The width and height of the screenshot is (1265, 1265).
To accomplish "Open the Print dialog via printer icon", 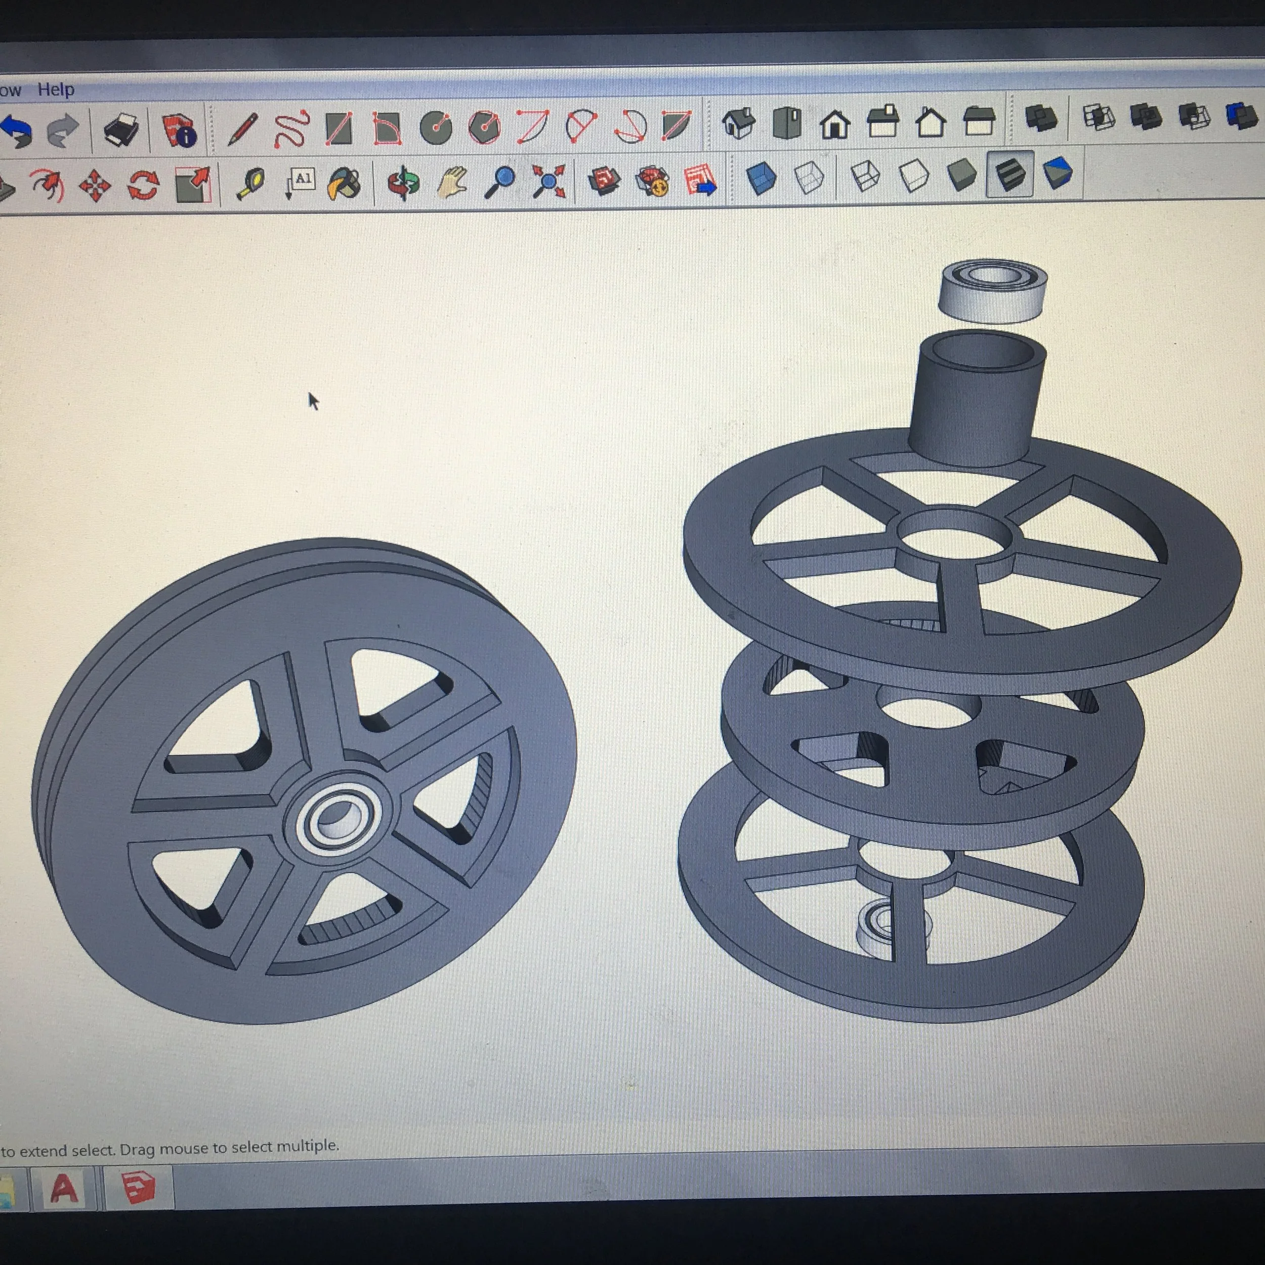I will click(121, 129).
